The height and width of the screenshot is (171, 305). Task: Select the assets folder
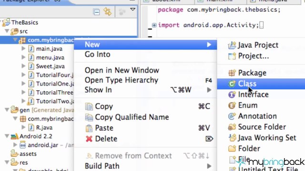[28, 154]
